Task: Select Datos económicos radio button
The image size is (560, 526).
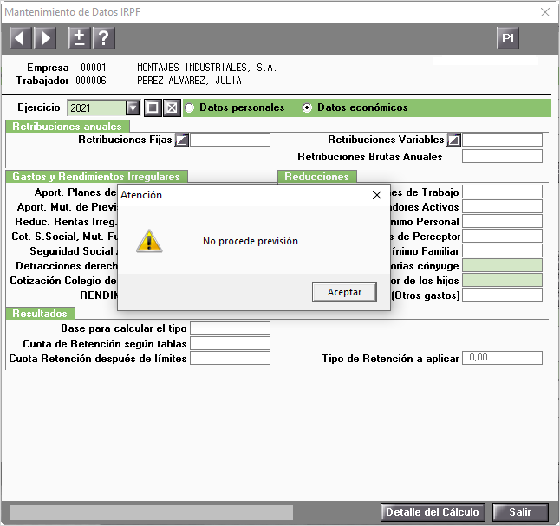Action: (x=307, y=107)
